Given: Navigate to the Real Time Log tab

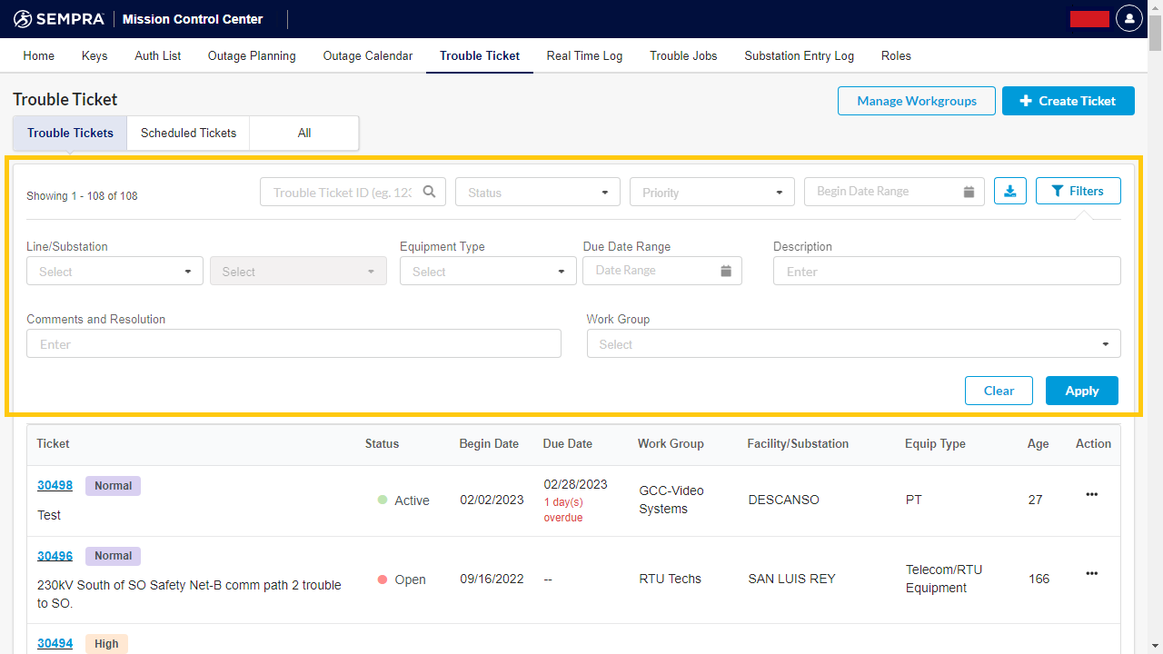Looking at the screenshot, I should click(x=584, y=55).
